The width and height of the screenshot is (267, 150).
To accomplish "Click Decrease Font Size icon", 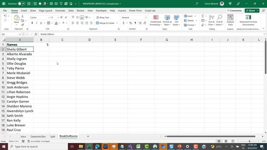I will pos(66,17).
